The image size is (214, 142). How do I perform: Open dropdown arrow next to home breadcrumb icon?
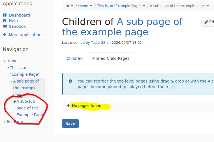click(72, 6)
